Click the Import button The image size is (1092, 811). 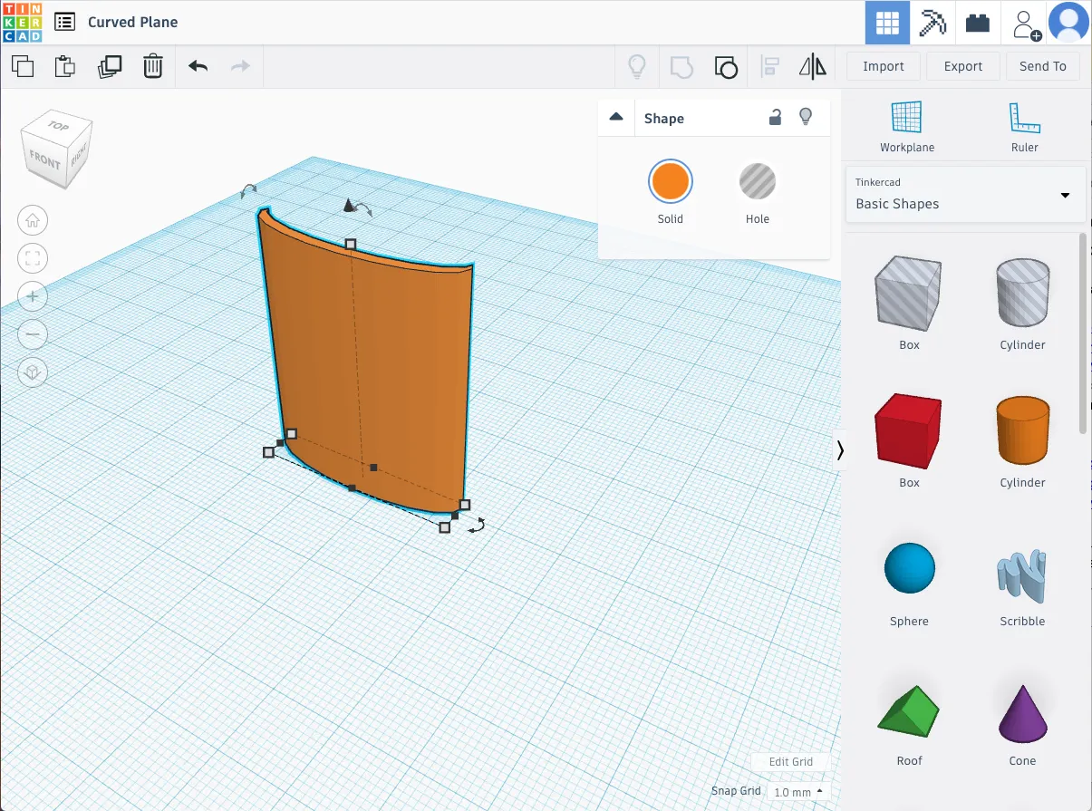pos(884,66)
